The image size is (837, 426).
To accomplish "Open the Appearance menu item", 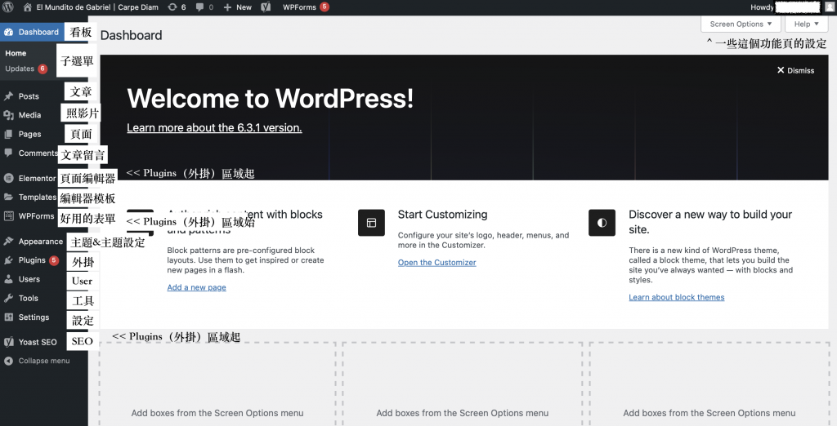I will 41,241.
